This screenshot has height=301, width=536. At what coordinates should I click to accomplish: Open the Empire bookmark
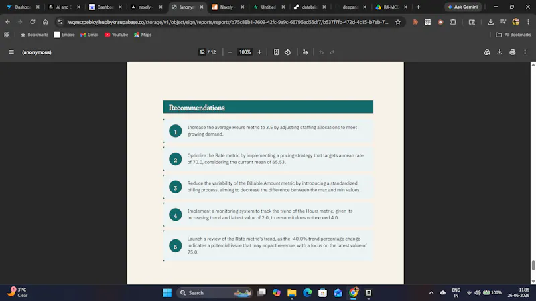point(64,35)
